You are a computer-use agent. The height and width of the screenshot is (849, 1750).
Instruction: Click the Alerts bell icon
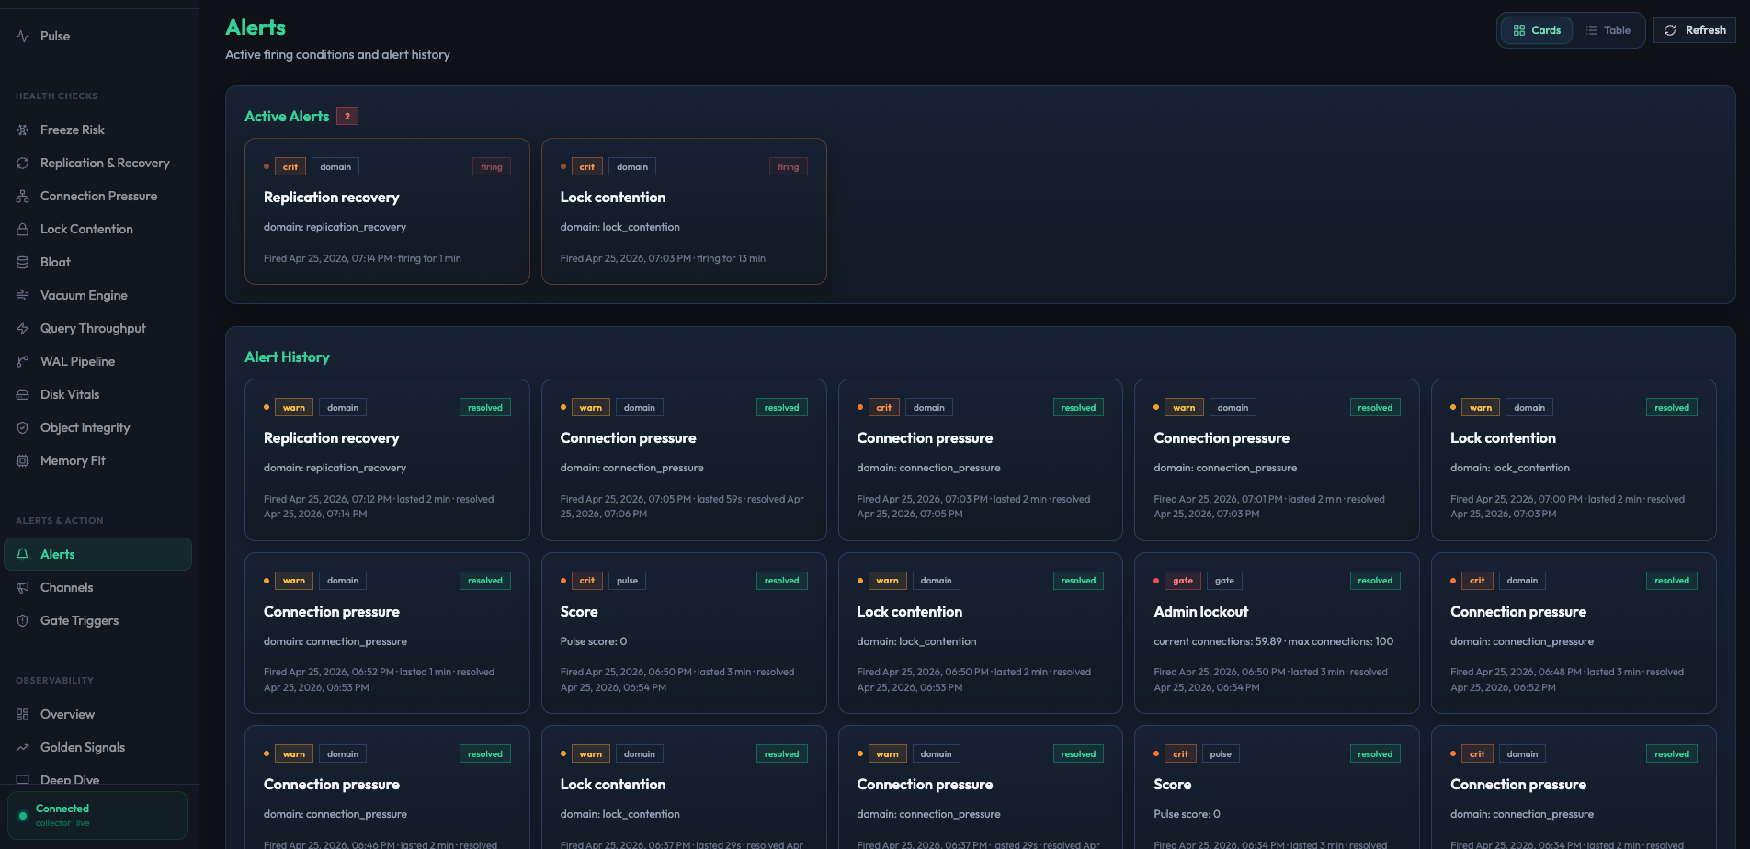[x=23, y=554]
